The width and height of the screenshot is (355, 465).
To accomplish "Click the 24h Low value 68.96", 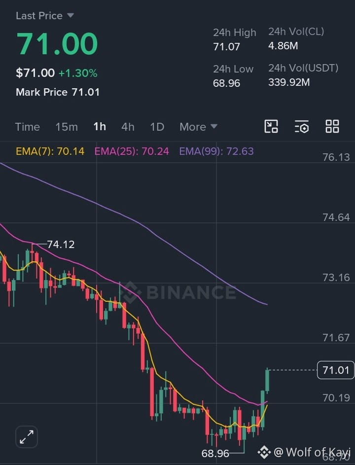I will 226,83.
